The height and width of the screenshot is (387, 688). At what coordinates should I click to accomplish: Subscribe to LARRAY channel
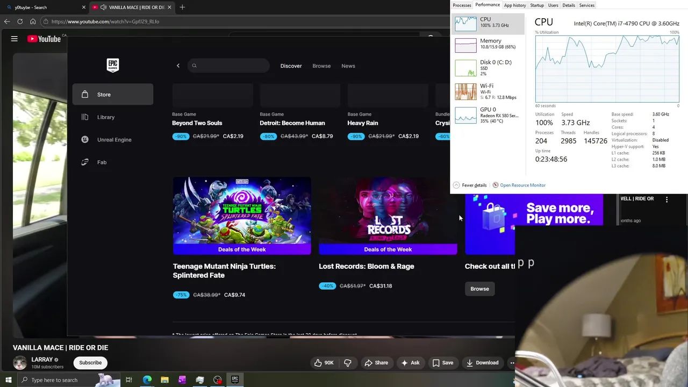(x=90, y=363)
